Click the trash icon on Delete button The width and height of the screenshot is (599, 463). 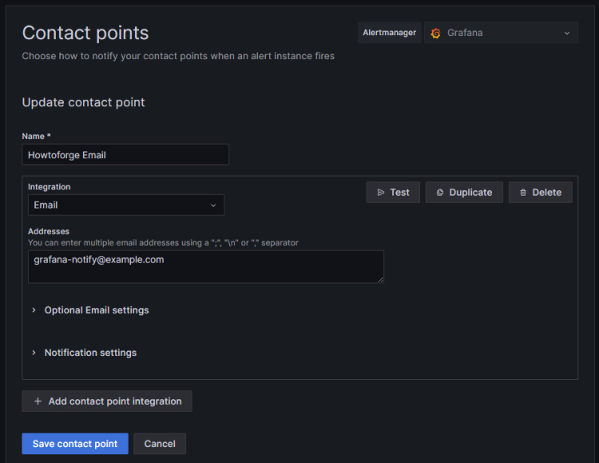523,193
